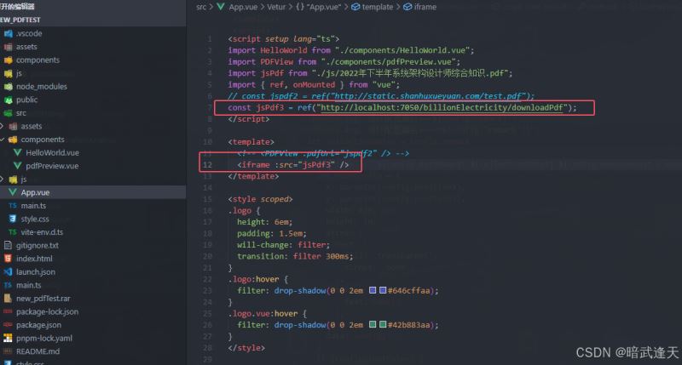Click the src folder icon
This screenshot has height=365, width=682.
[8, 113]
